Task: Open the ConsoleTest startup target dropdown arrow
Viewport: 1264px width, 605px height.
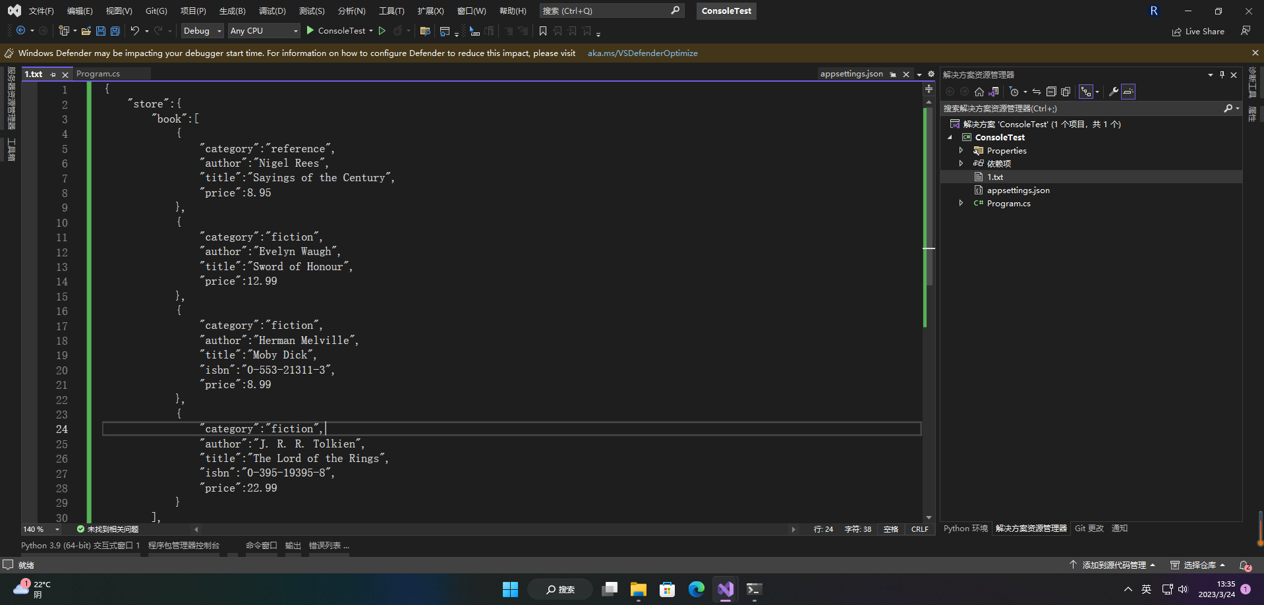Action: point(371,31)
